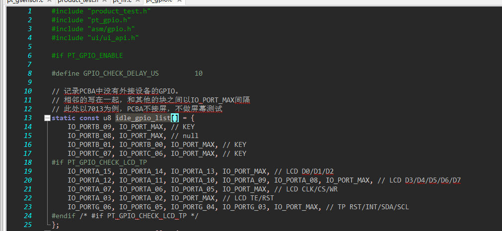Click the #endif directive on line 24
The width and height of the screenshot is (502, 231).
64,216
